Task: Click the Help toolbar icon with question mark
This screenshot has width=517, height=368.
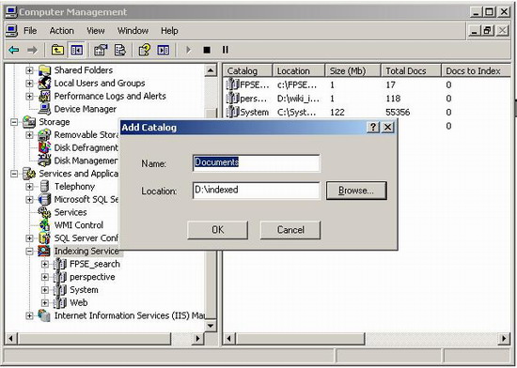Action: coord(145,50)
